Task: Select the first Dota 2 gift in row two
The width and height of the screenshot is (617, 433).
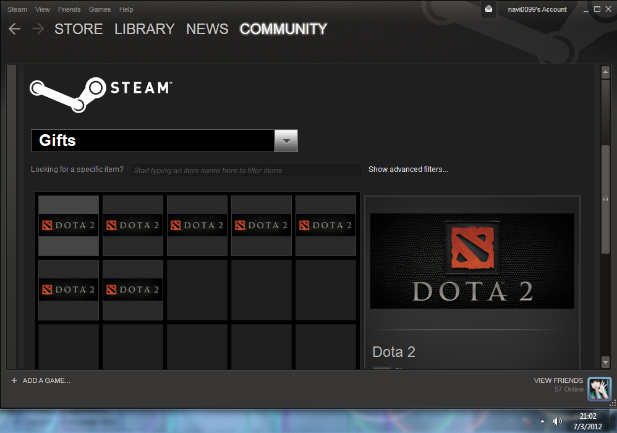Action: [69, 290]
